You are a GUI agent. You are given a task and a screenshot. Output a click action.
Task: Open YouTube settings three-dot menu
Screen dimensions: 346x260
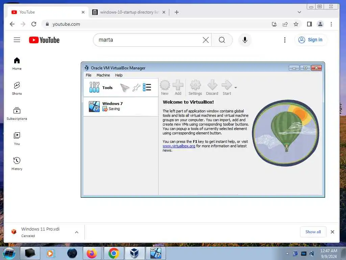(285, 40)
